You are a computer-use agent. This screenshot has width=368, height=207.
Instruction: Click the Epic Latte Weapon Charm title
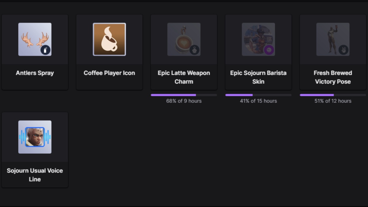pos(184,77)
